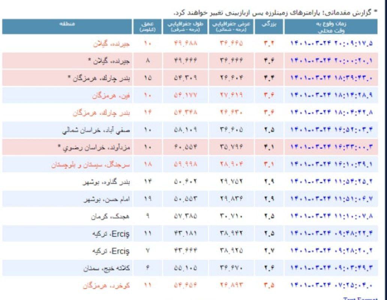Click the longitude value ۵۹.۹۹۸
387x300 pixels.
click(x=185, y=165)
